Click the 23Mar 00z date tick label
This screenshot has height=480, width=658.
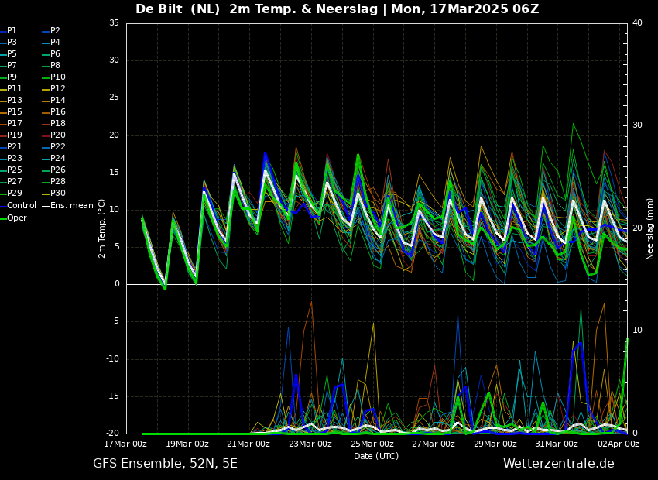[x=310, y=444]
